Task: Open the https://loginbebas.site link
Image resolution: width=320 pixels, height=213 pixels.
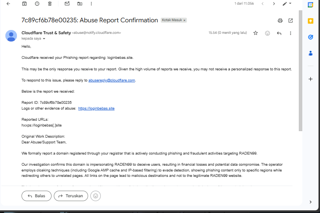Action: 96,108
